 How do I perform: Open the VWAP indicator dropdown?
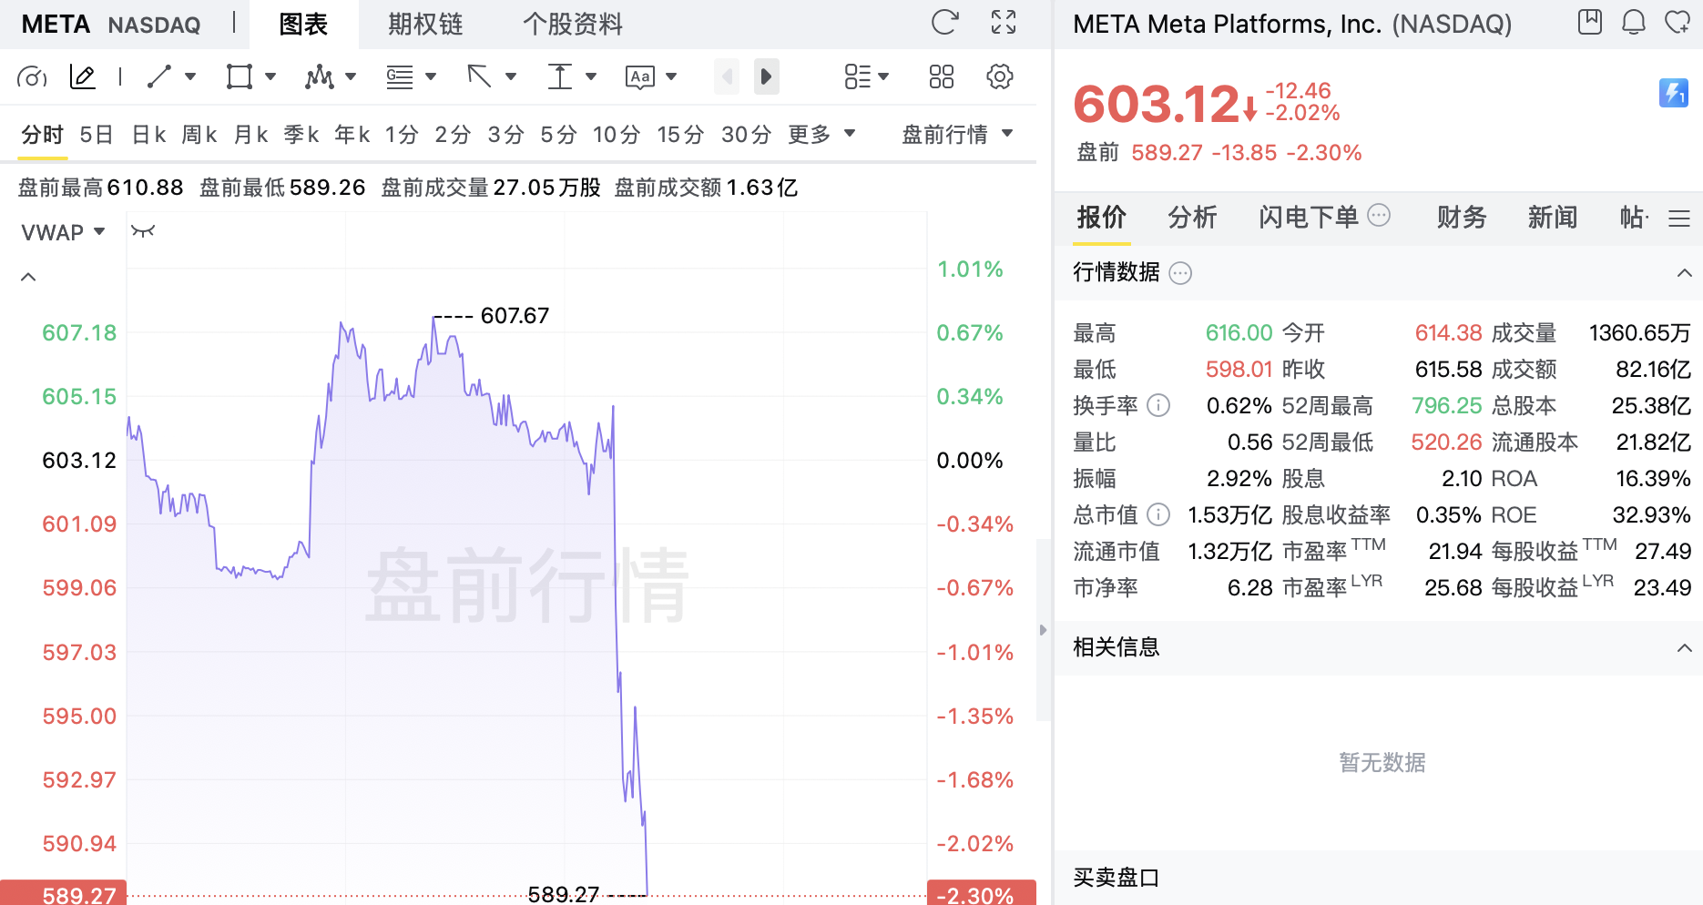point(63,232)
